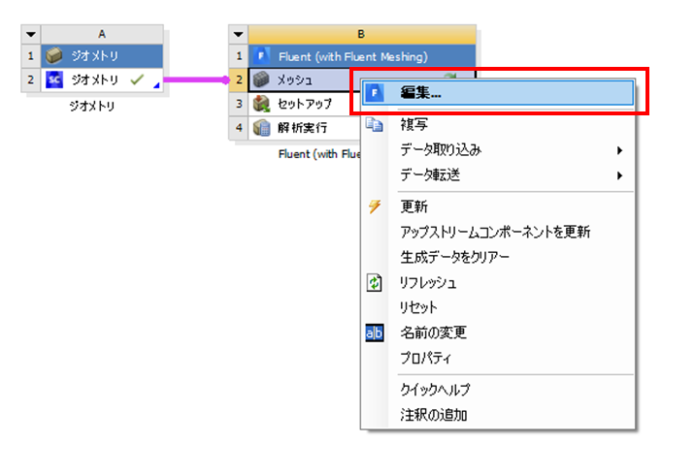Click the mesh icon in row B2

(x=261, y=79)
